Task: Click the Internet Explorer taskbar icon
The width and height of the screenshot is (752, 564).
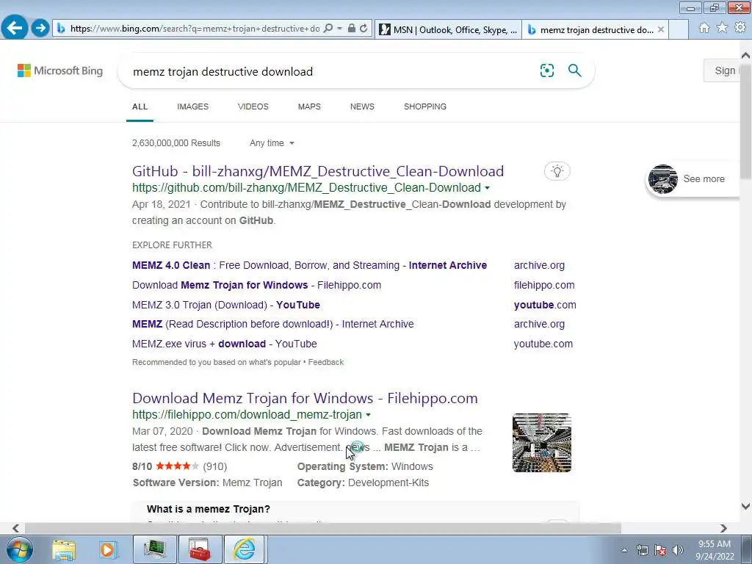Action: click(244, 549)
